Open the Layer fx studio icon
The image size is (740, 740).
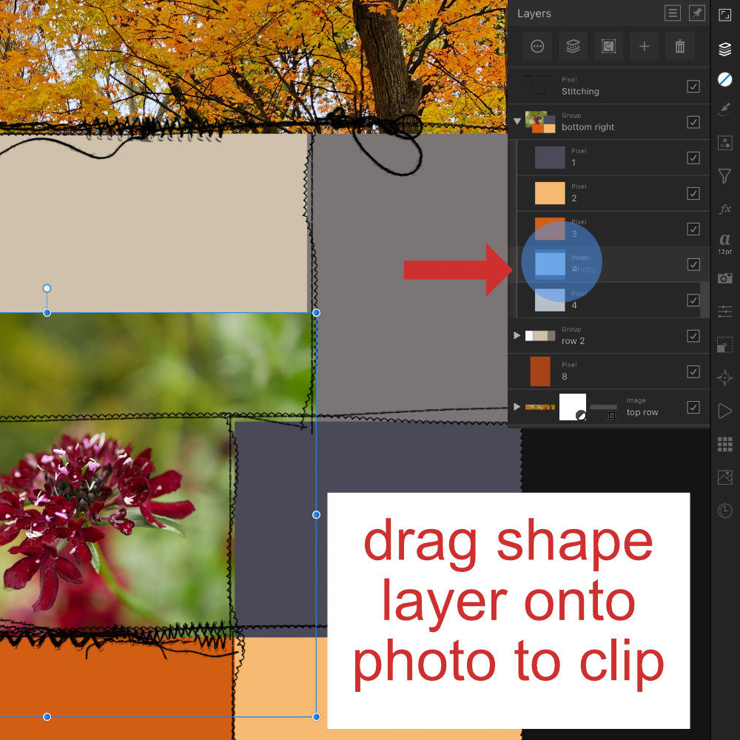pos(725,209)
